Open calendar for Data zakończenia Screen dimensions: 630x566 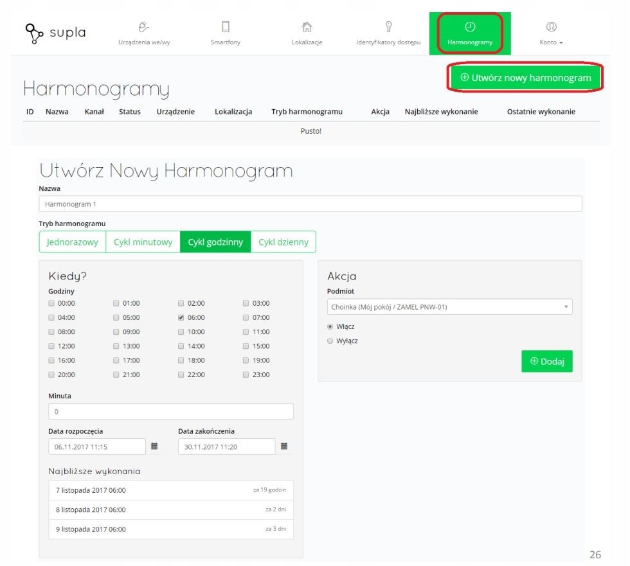pyautogui.click(x=284, y=446)
